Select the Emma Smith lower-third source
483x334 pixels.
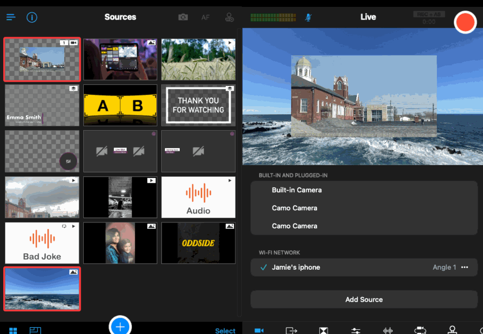[42, 105]
